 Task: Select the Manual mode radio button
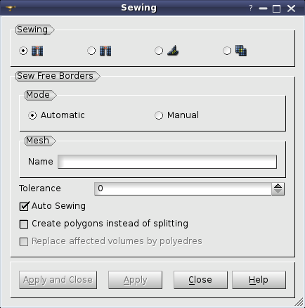pos(159,115)
